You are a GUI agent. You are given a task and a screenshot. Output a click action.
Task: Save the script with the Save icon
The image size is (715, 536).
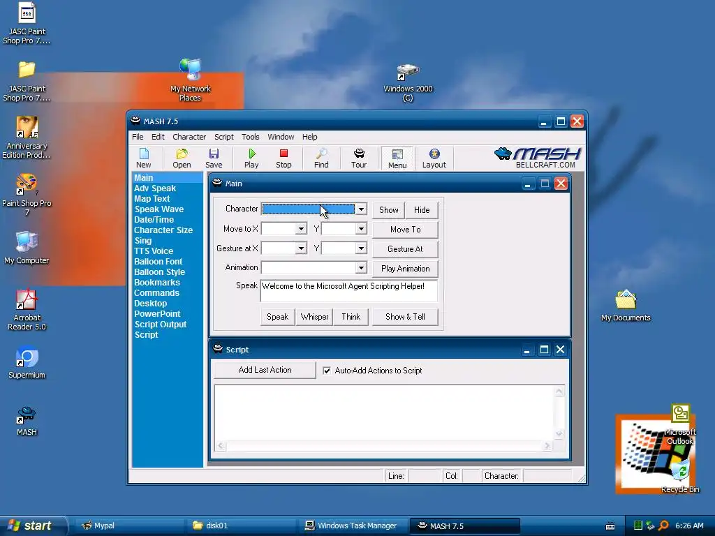pyautogui.click(x=214, y=158)
